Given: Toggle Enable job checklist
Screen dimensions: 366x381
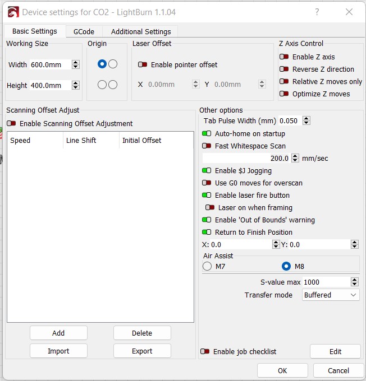Looking at the screenshot, I should (x=205, y=351).
